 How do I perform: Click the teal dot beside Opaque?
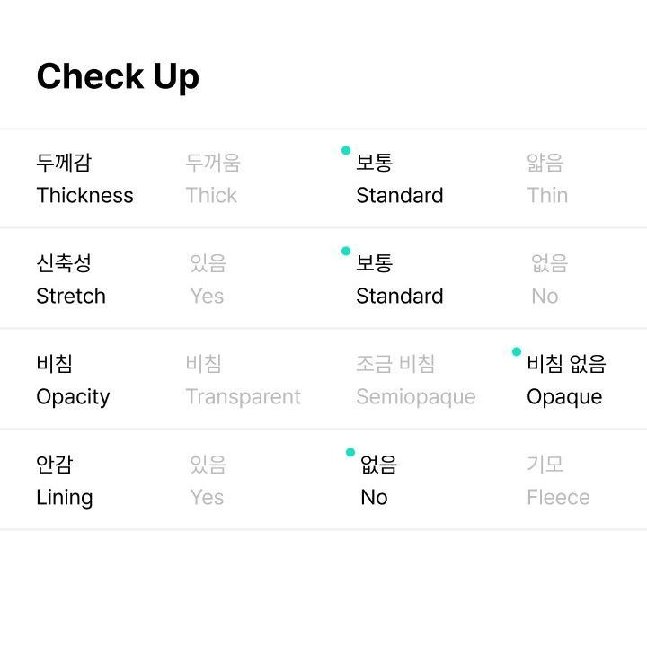[516, 351]
